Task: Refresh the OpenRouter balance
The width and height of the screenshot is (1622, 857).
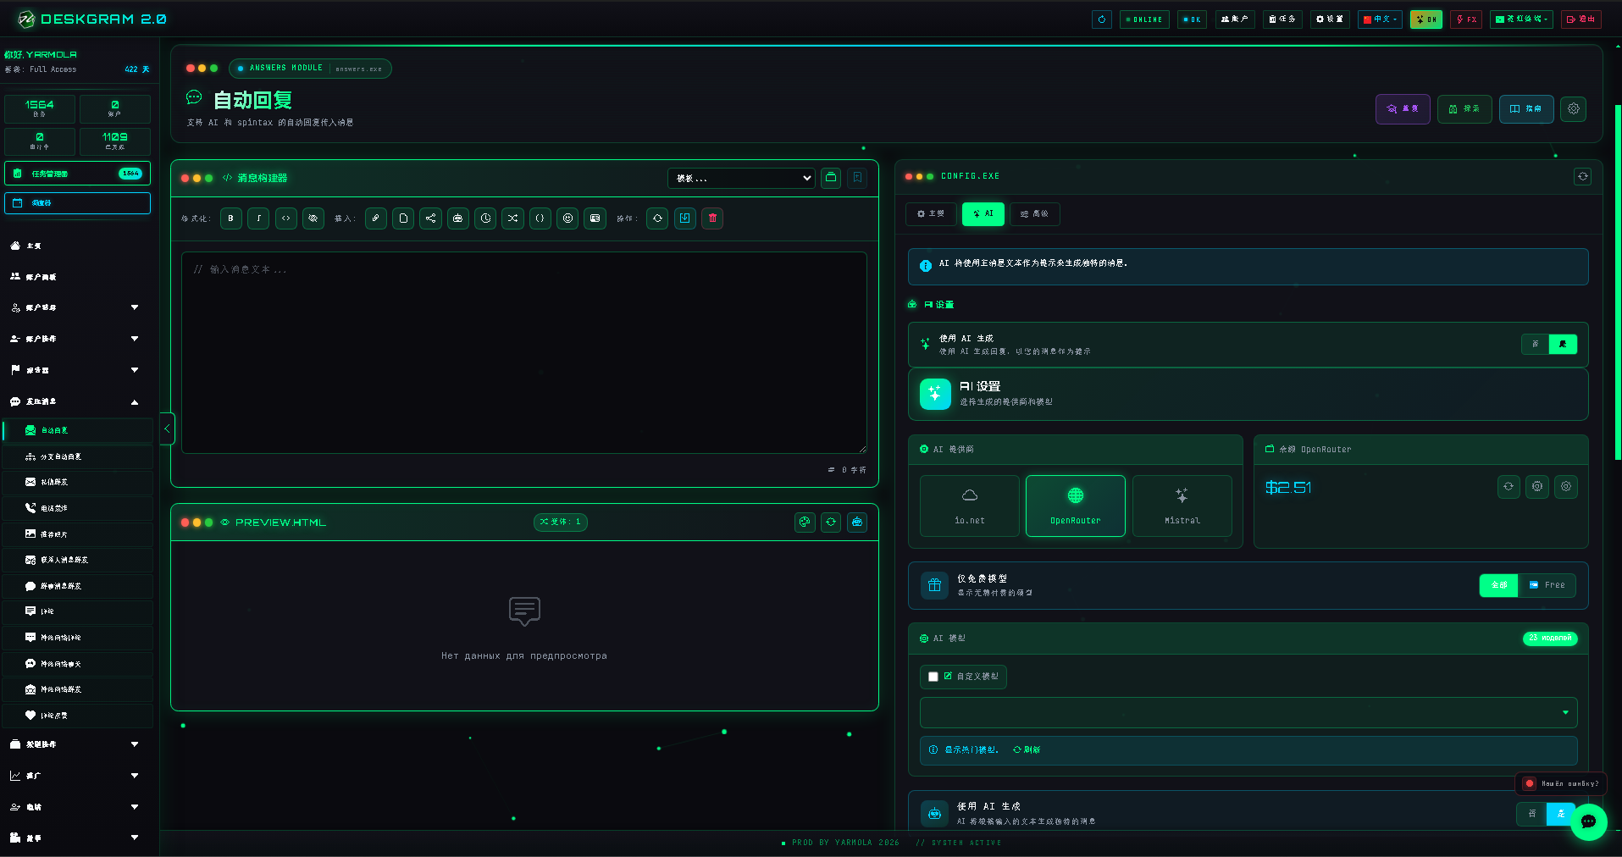Action: click(x=1509, y=487)
